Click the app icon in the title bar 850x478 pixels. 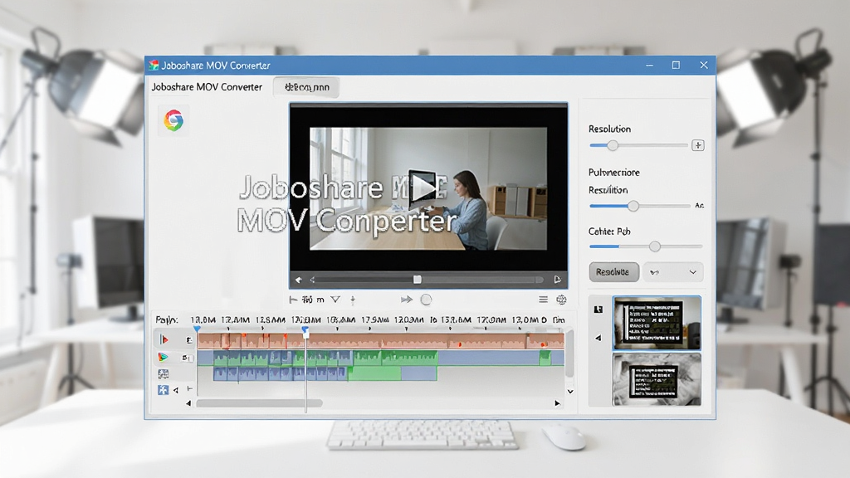[x=154, y=65]
